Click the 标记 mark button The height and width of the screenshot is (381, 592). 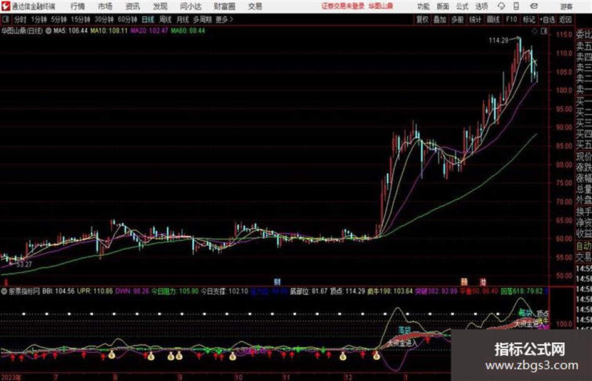[529, 19]
